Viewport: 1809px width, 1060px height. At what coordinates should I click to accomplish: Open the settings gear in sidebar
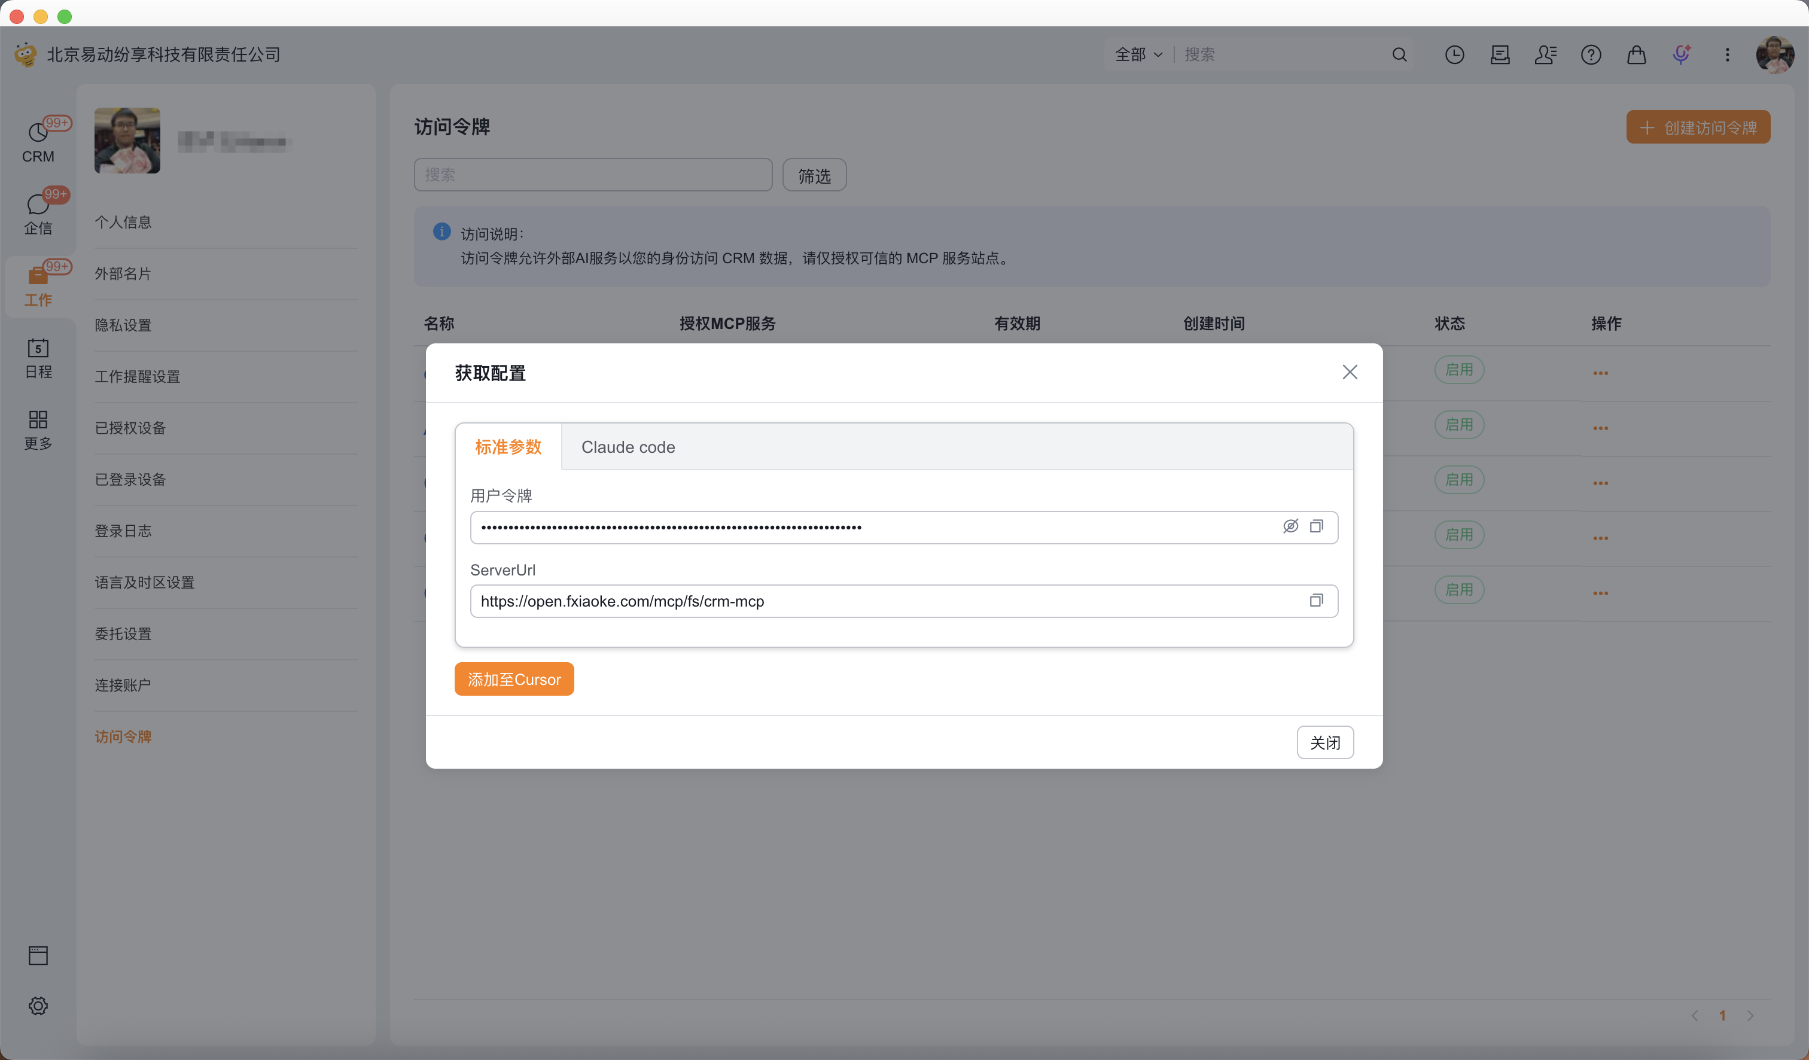(38, 1006)
